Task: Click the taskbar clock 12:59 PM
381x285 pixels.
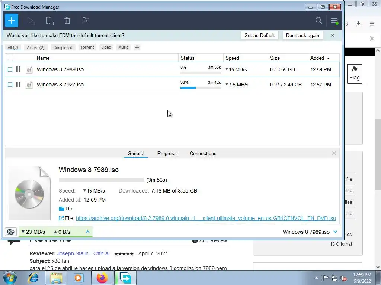Action: click(x=362, y=275)
